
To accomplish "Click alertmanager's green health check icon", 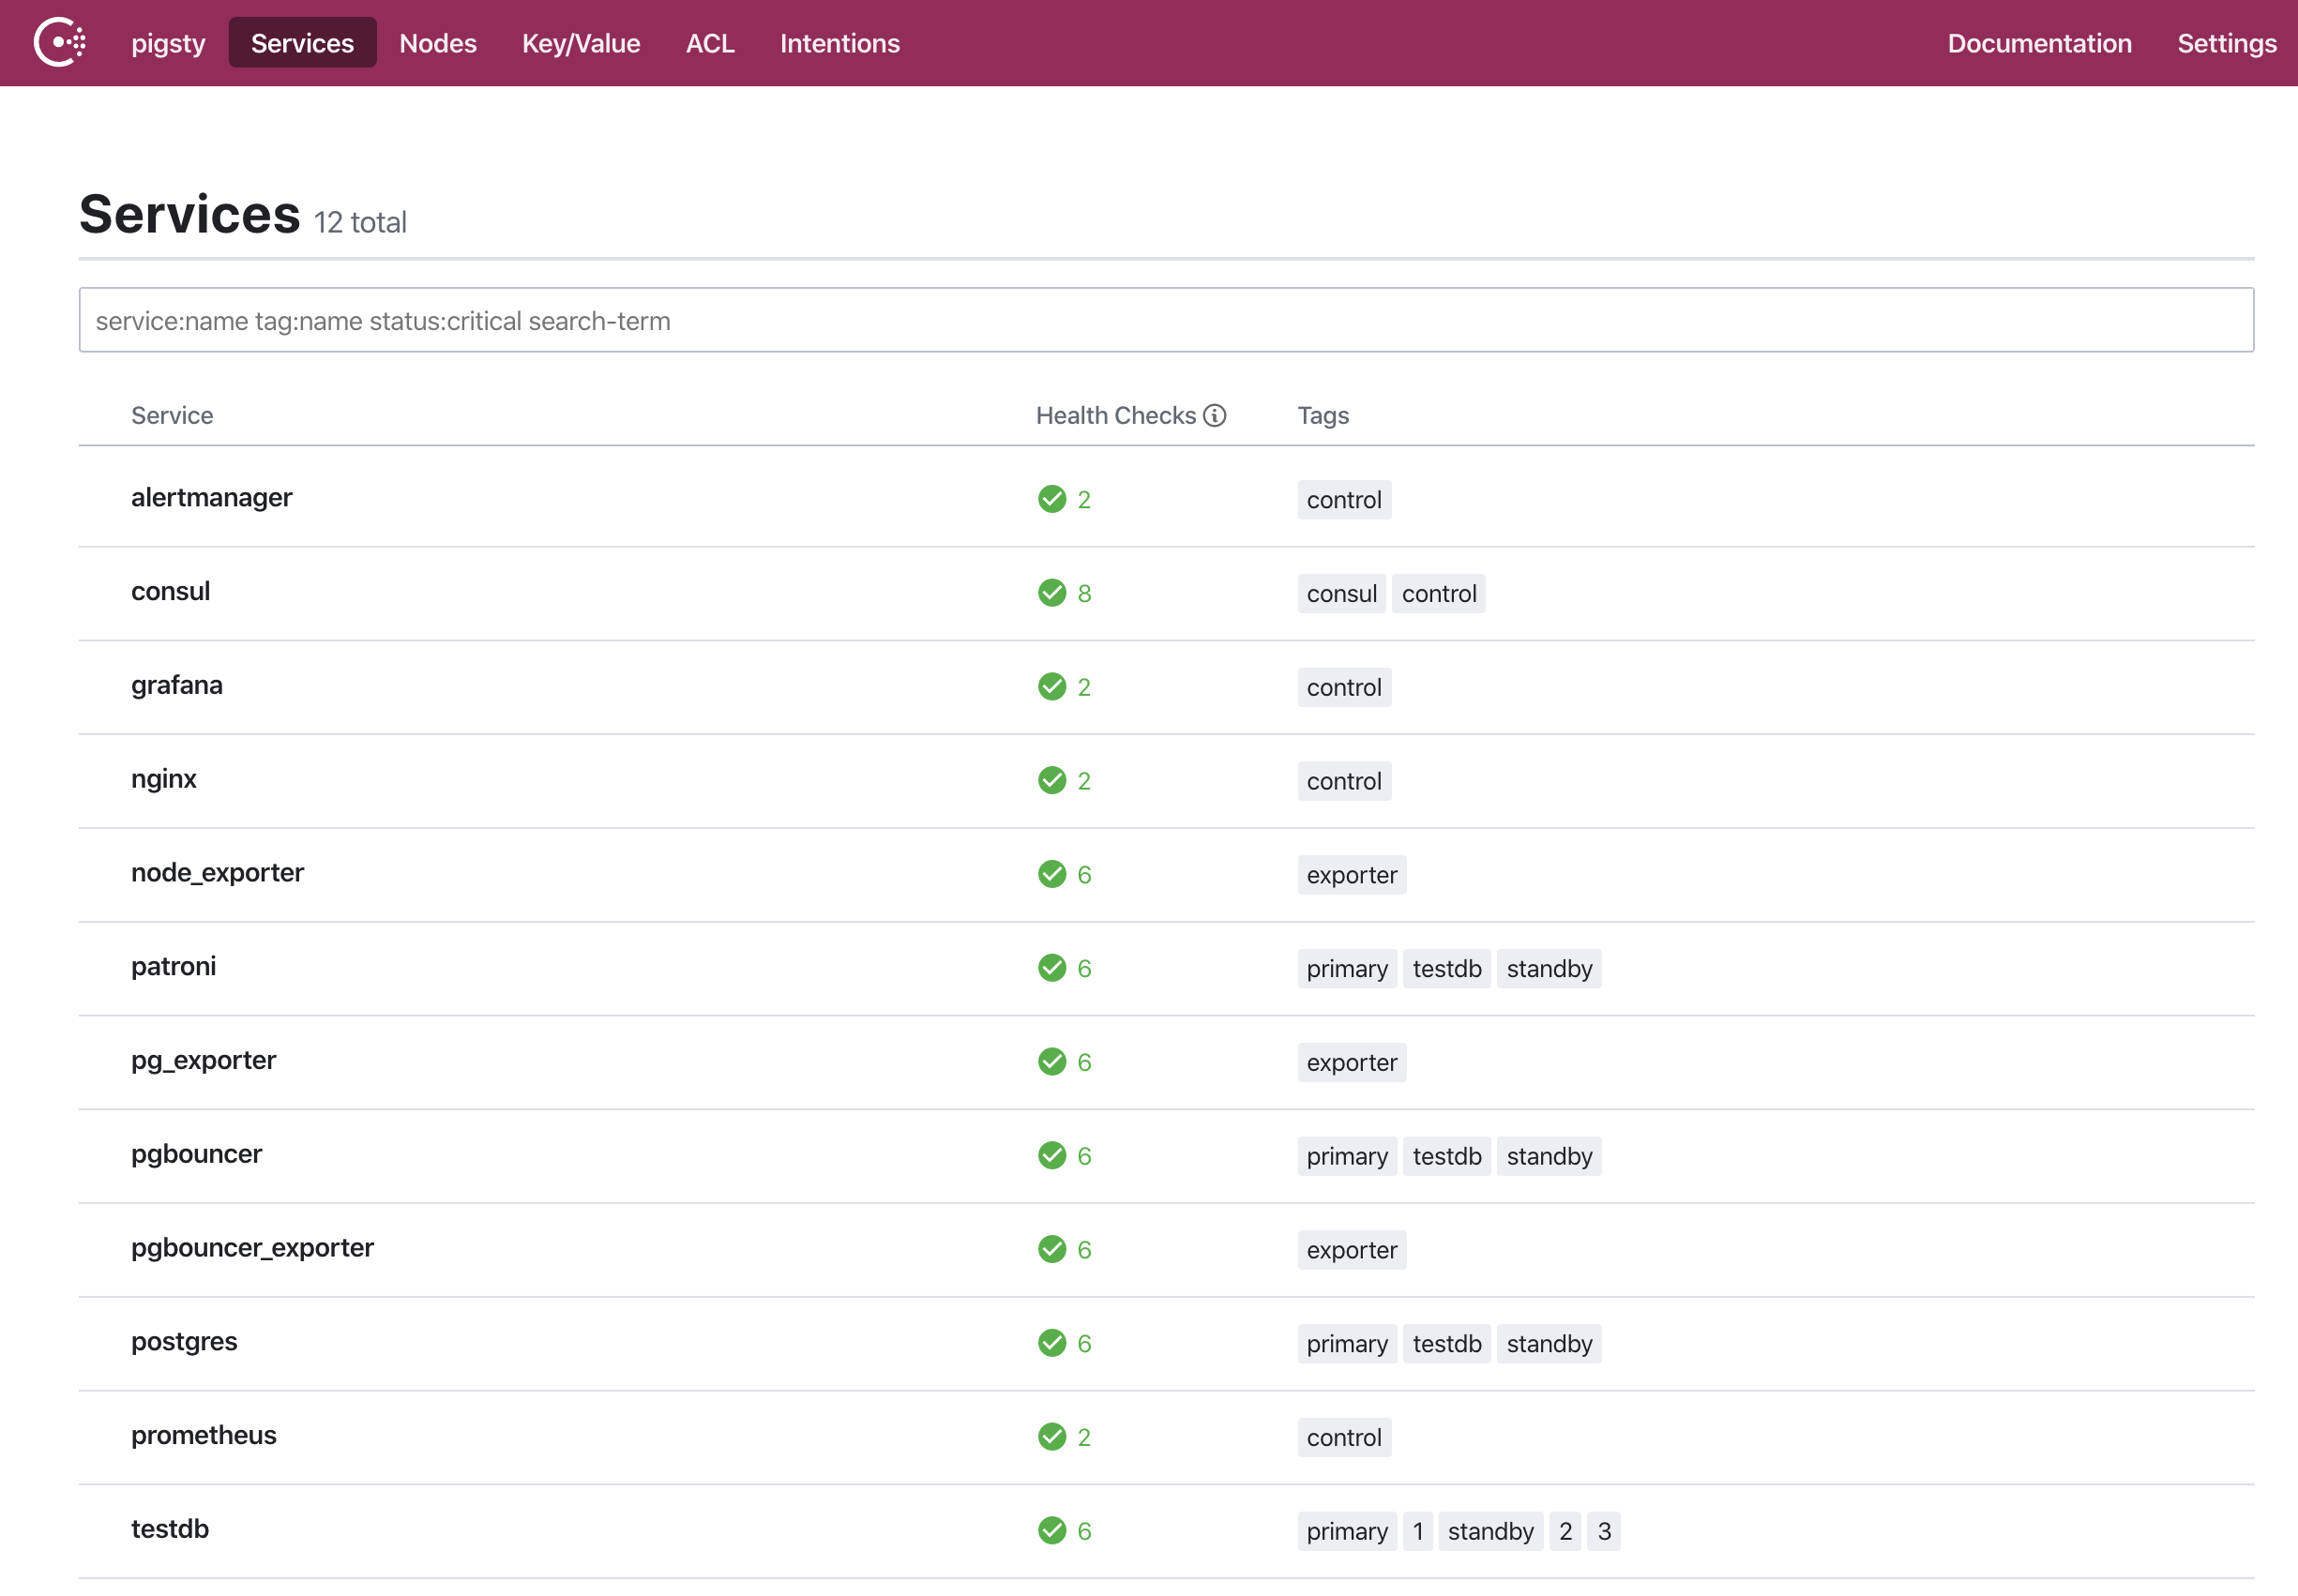I will point(1051,499).
